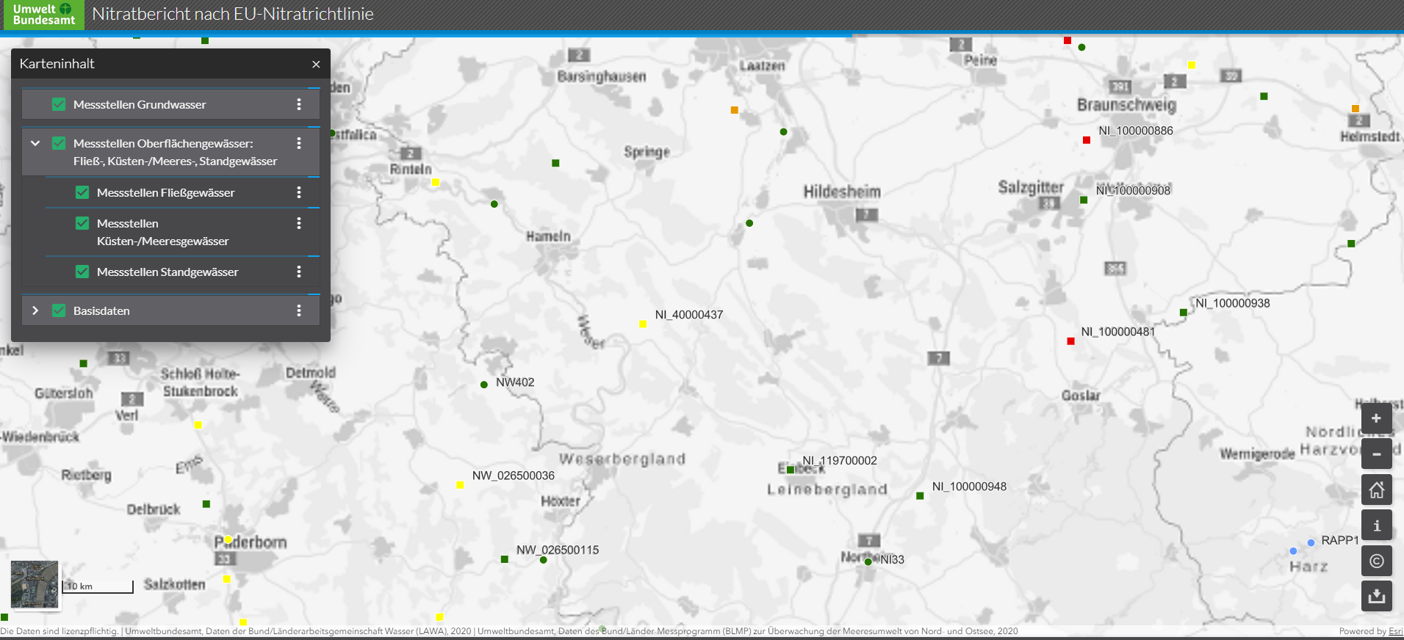Open options menu for Messstellen Grundwasser
This screenshot has height=640, width=1404.
click(299, 104)
